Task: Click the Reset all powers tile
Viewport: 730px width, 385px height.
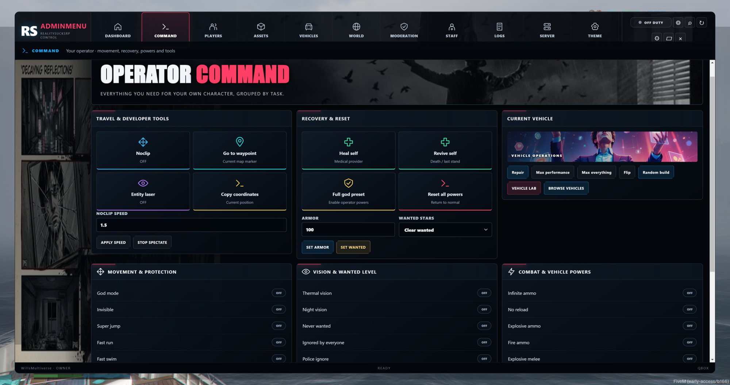Action: 445,191
